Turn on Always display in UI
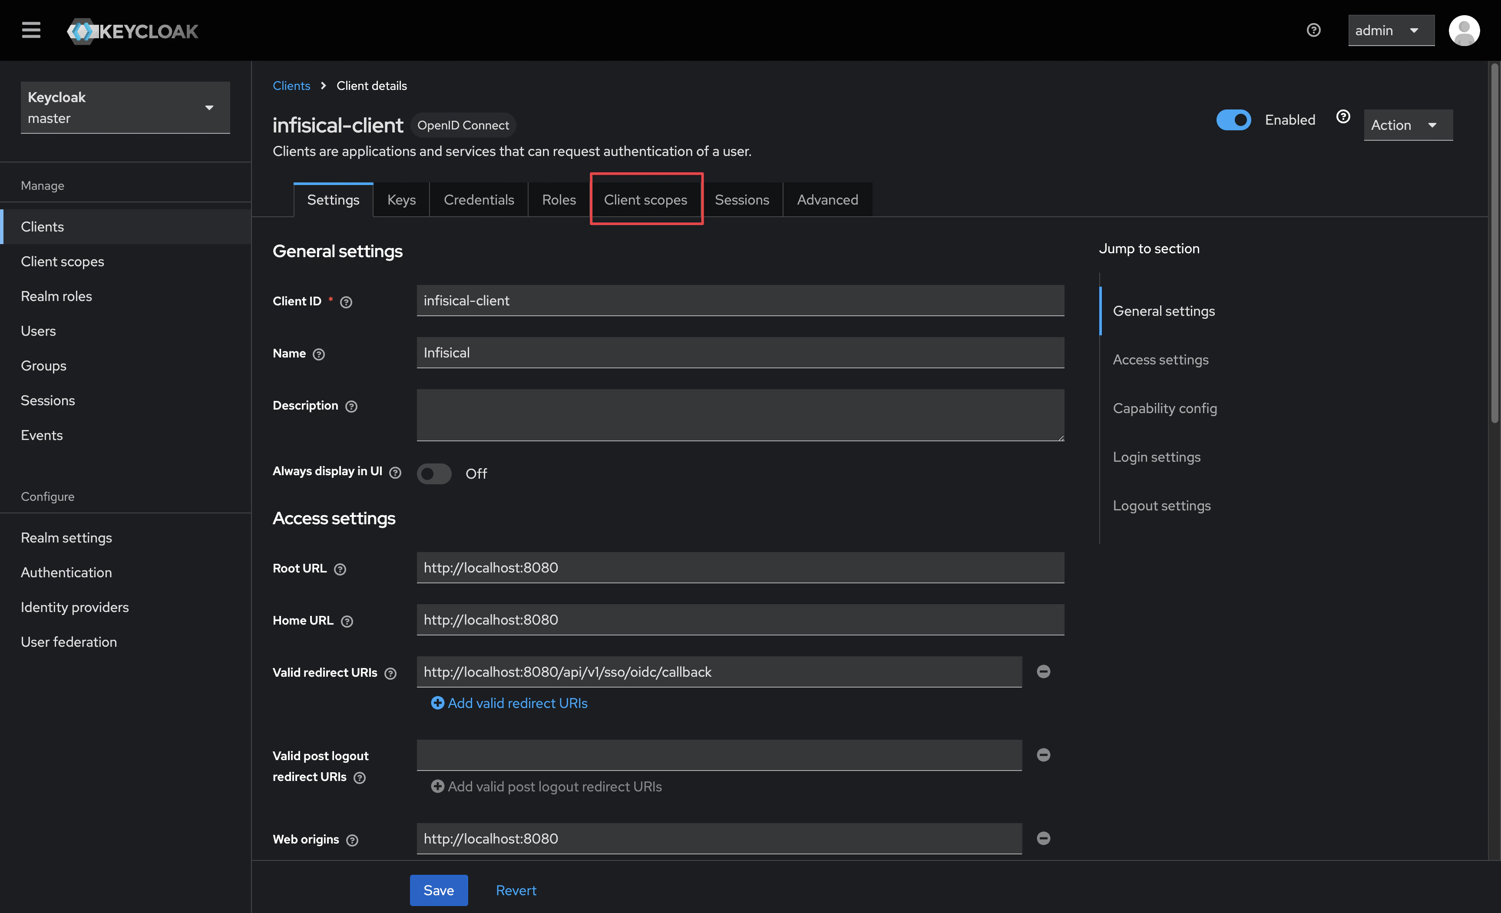 coord(434,473)
